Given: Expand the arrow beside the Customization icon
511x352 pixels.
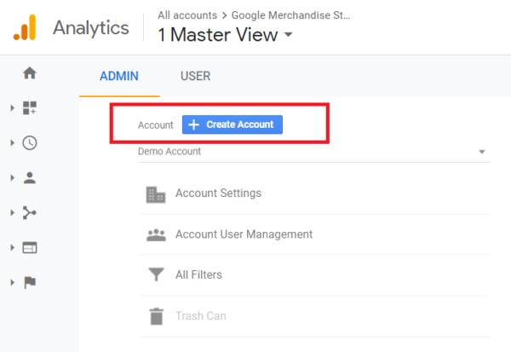Looking at the screenshot, I should click(x=12, y=108).
